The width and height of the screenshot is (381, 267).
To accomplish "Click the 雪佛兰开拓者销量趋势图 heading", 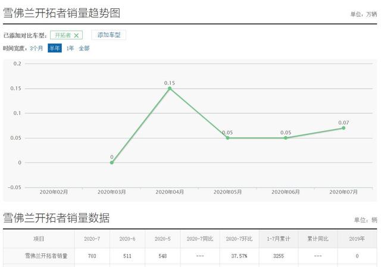I will click(x=62, y=13).
